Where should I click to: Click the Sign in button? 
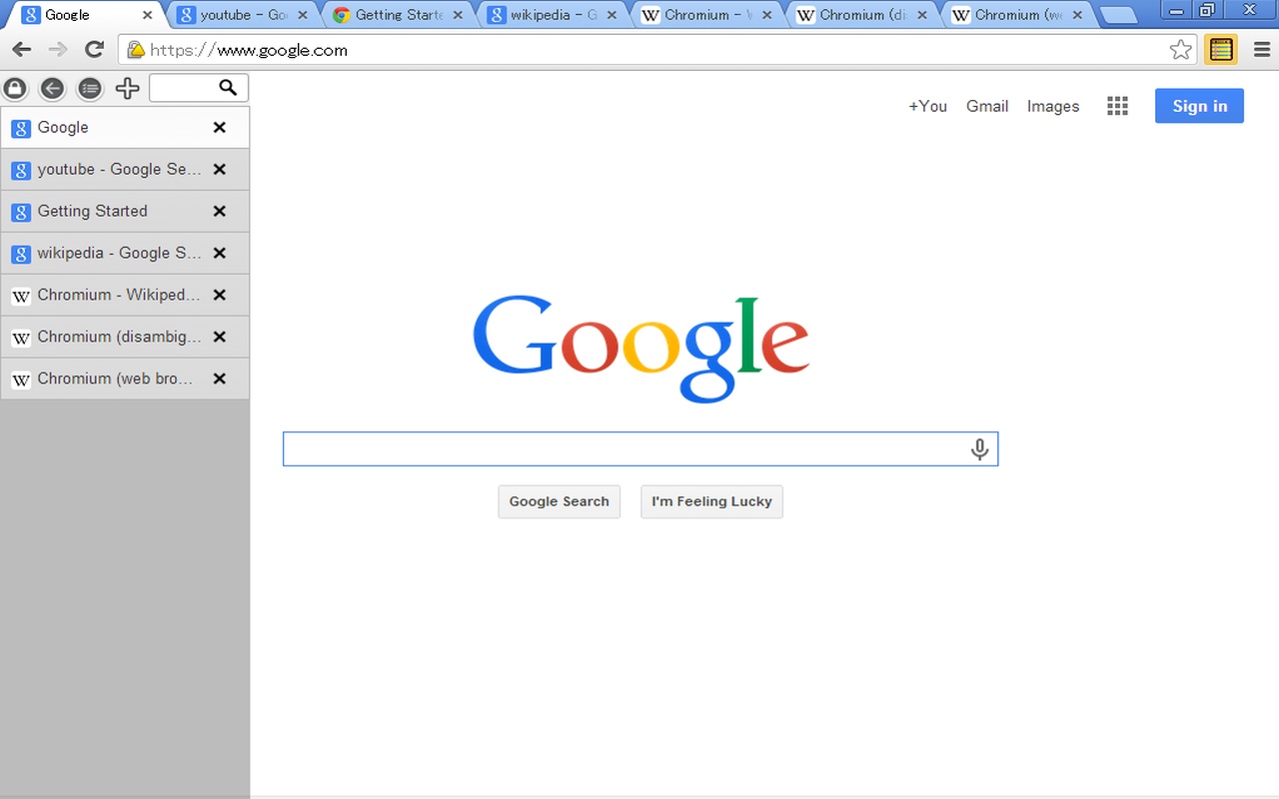(x=1199, y=106)
